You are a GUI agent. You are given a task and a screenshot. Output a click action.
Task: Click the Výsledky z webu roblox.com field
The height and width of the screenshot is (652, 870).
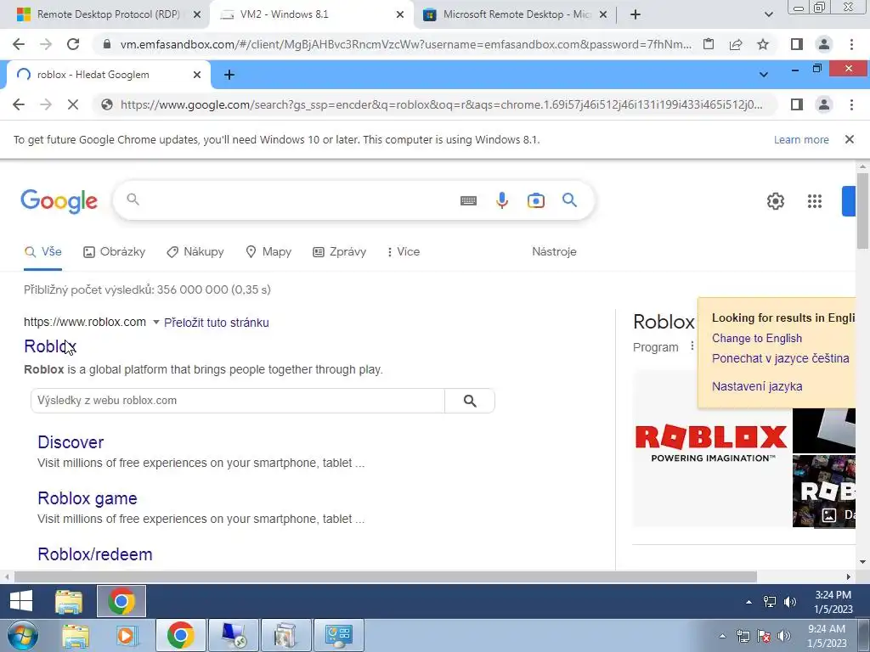[238, 401]
